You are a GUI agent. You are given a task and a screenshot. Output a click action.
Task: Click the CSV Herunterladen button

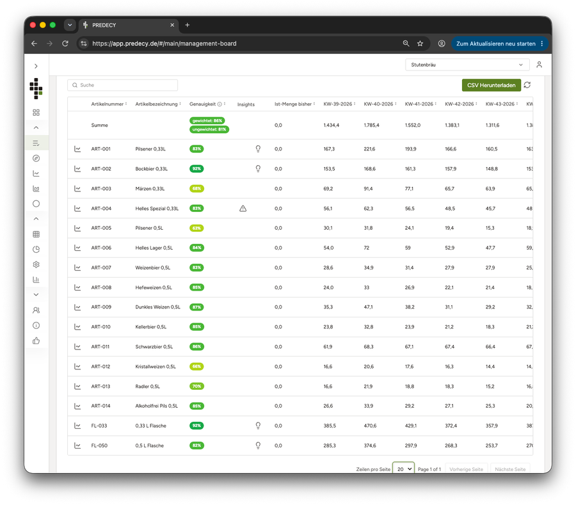point(491,85)
